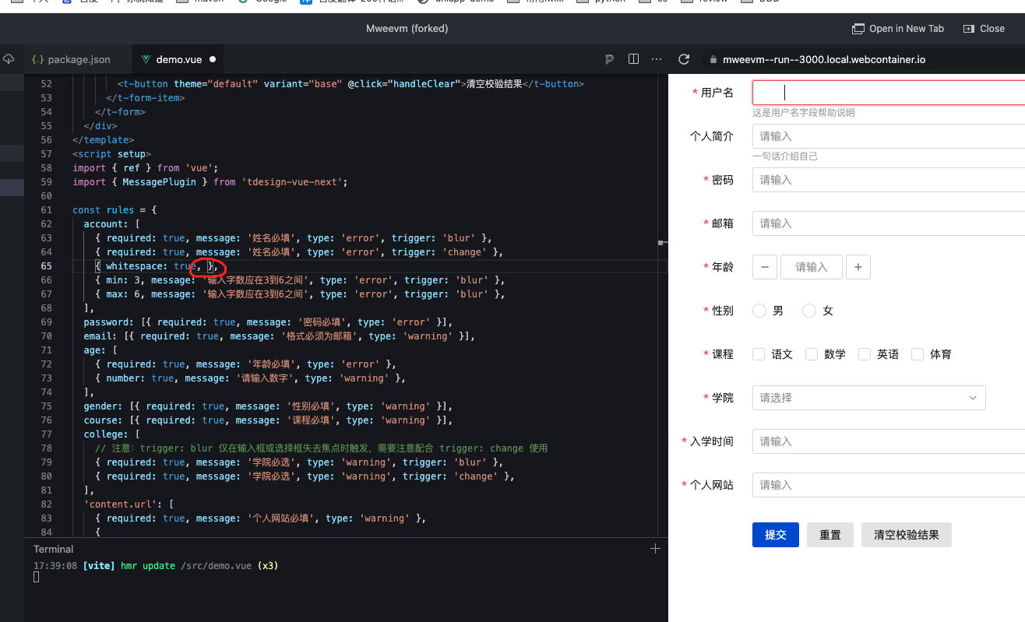Click the unsaved dot on demo.vue tab
The height and width of the screenshot is (622, 1025).
point(213,59)
